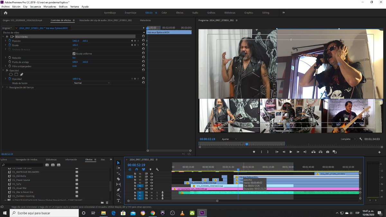This screenshot has width=386, height=217.
Task: Toggle the Posición stopwatch animation
Action: pos(10,41)
